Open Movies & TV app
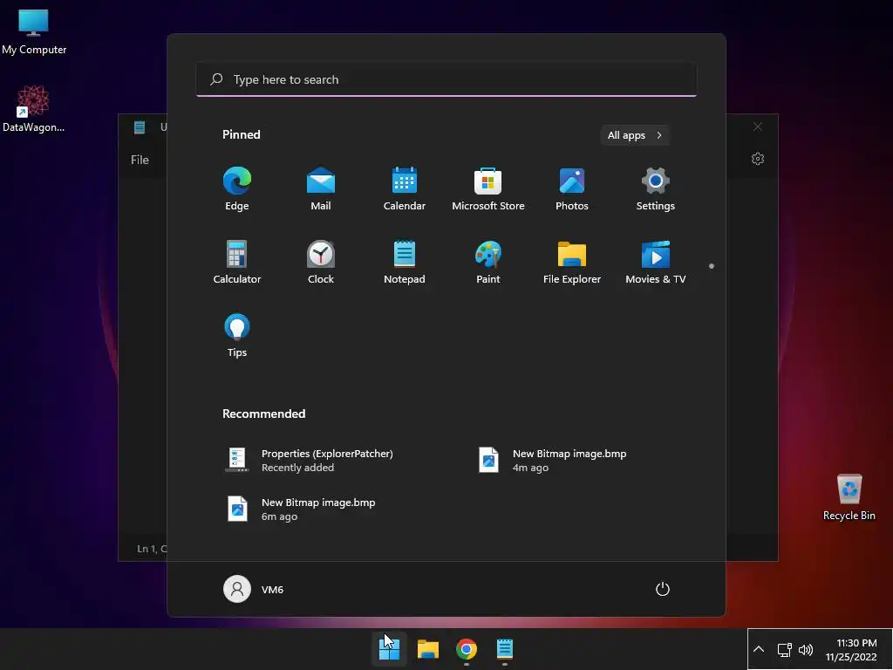This screenshot has height=670, width=893. (656, 262)
